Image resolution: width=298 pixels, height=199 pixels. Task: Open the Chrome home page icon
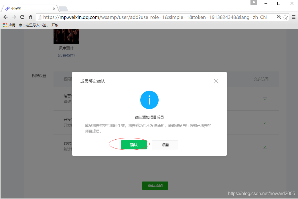(x=30, y=17)
